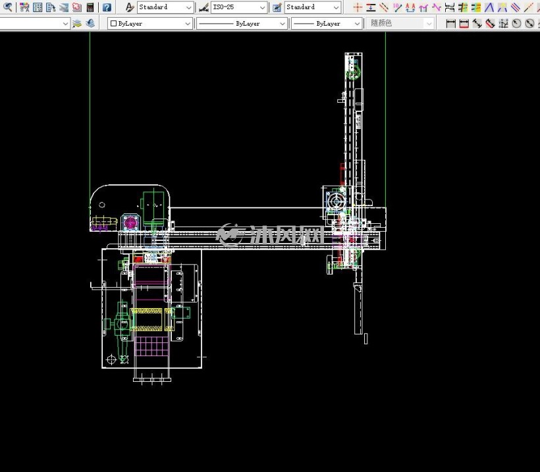
Task: Open the DesignCenter grid icon
Action: (x=38, y=7)
